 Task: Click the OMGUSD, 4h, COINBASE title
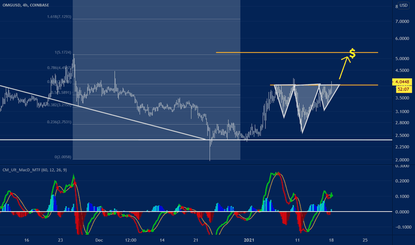(x=26, y=5)
